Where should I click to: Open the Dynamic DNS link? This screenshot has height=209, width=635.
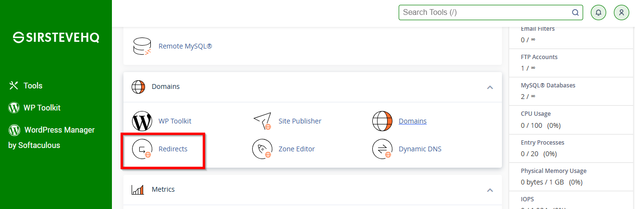point(420,149)
